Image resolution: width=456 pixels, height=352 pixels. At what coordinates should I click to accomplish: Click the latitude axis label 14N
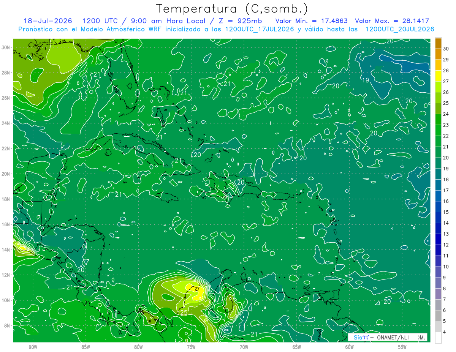click(x=6, y=250)
